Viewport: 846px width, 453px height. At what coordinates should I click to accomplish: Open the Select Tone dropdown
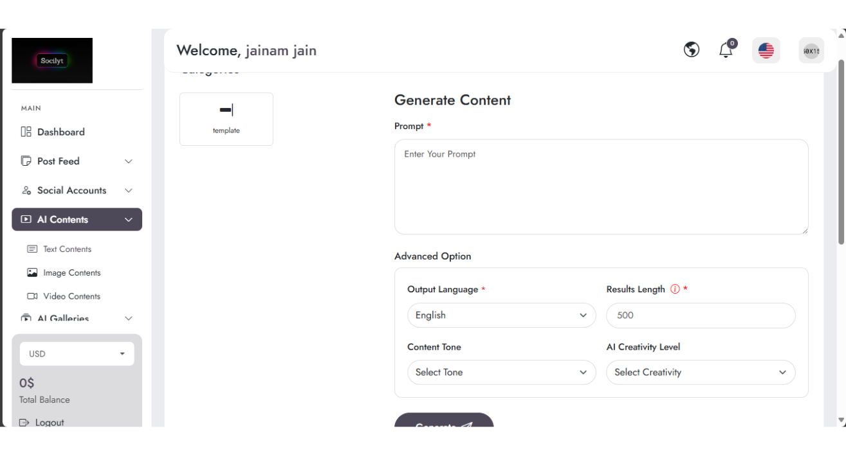pos(502,372)
